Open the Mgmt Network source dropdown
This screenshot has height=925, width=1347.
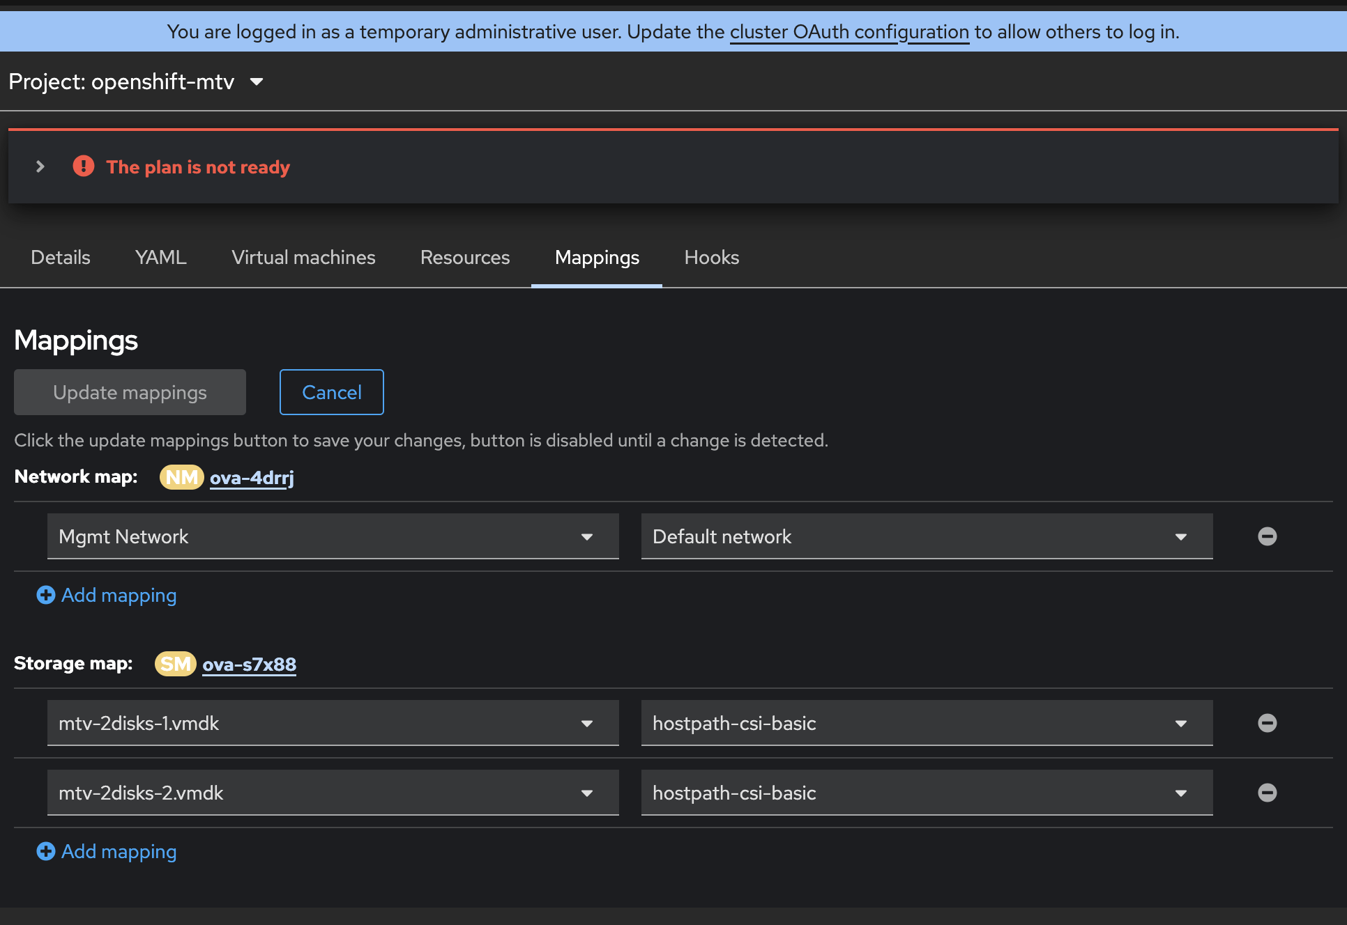[x=333, y=536]
